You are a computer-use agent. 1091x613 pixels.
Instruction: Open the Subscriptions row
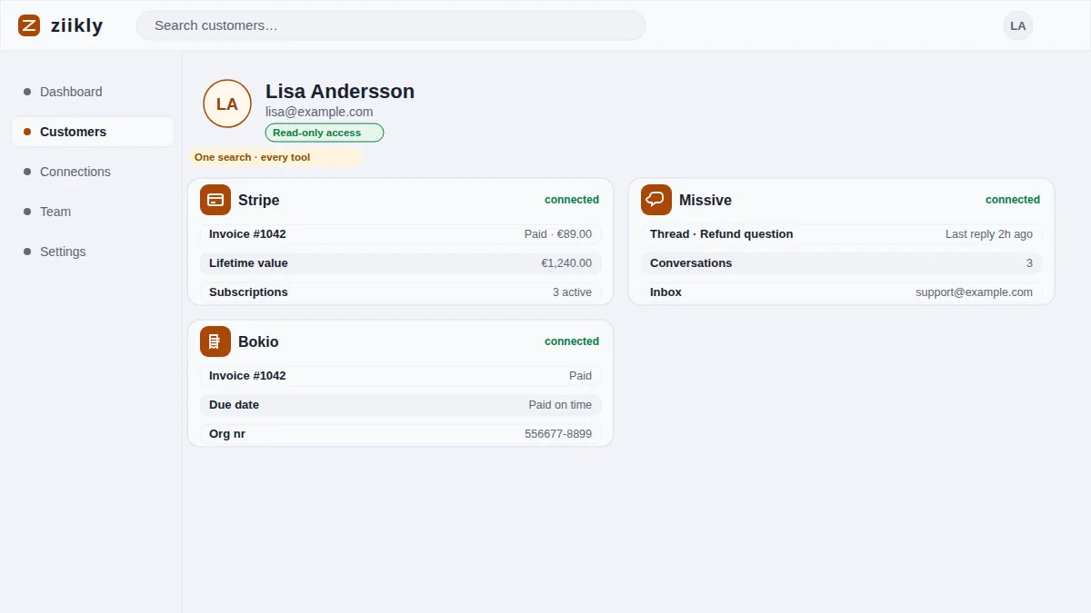(x=400, y=292)
